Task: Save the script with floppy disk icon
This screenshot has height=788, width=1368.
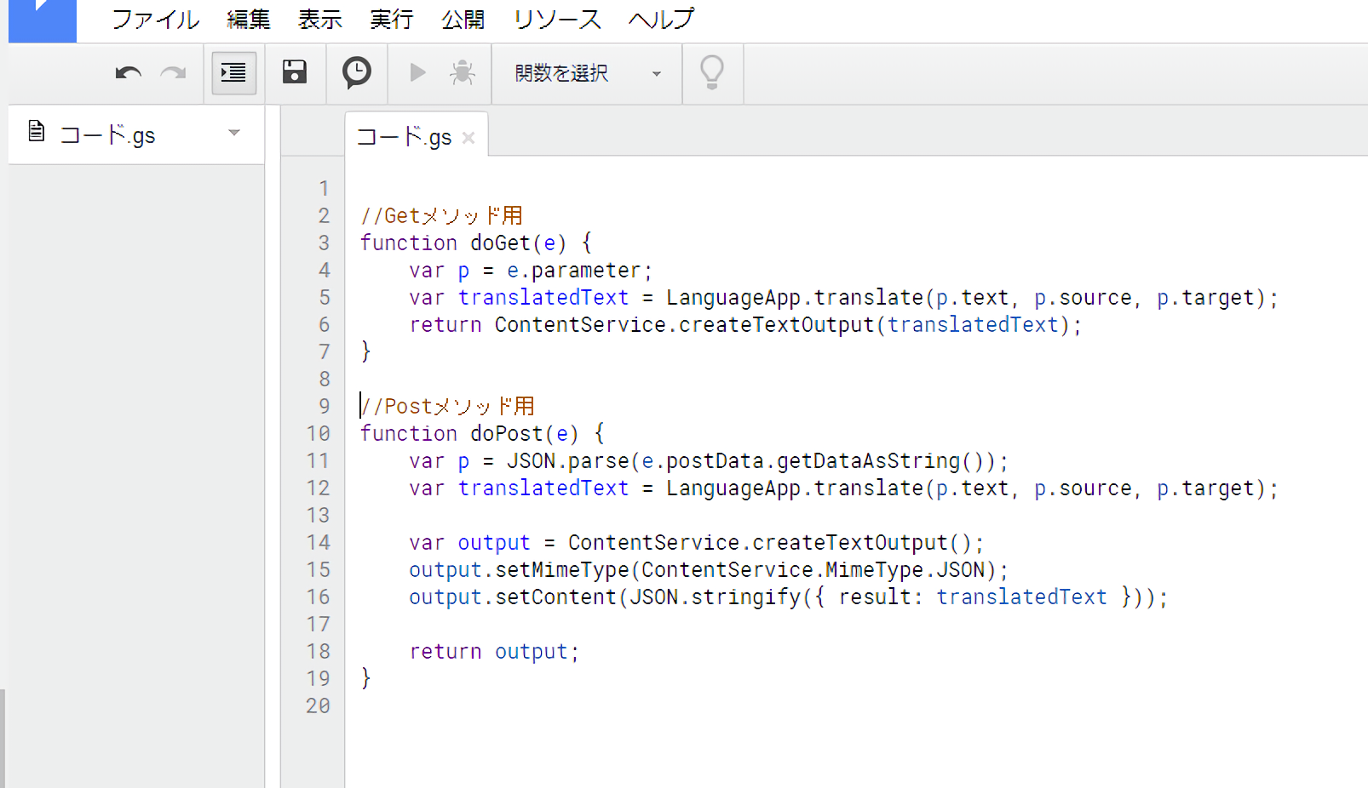Action: pos(295,72)
